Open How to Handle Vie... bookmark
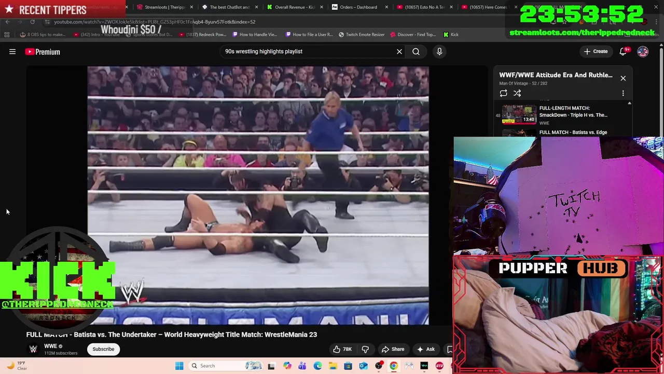 click(255, 35)
